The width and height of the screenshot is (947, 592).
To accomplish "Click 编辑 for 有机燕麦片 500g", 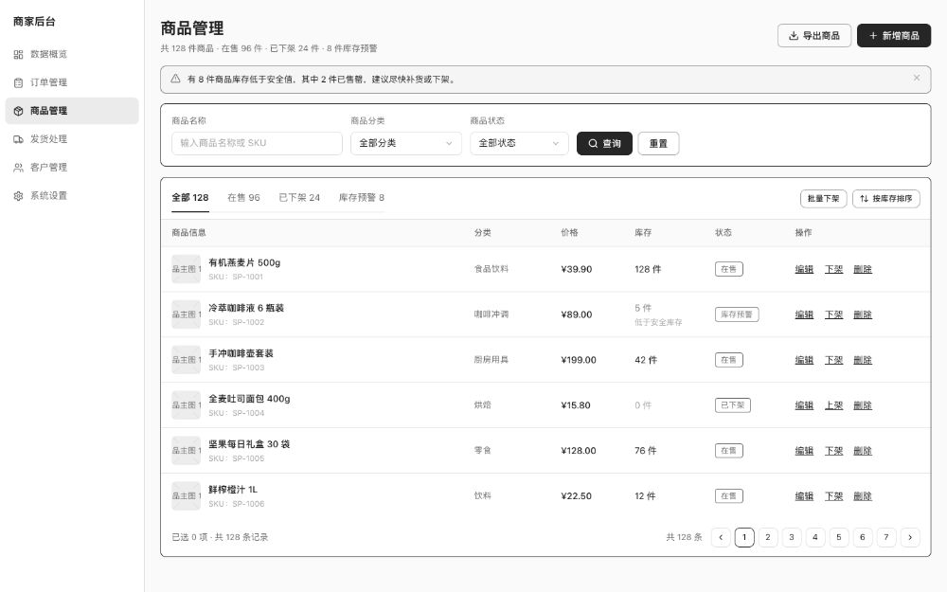I will [804, 269].
